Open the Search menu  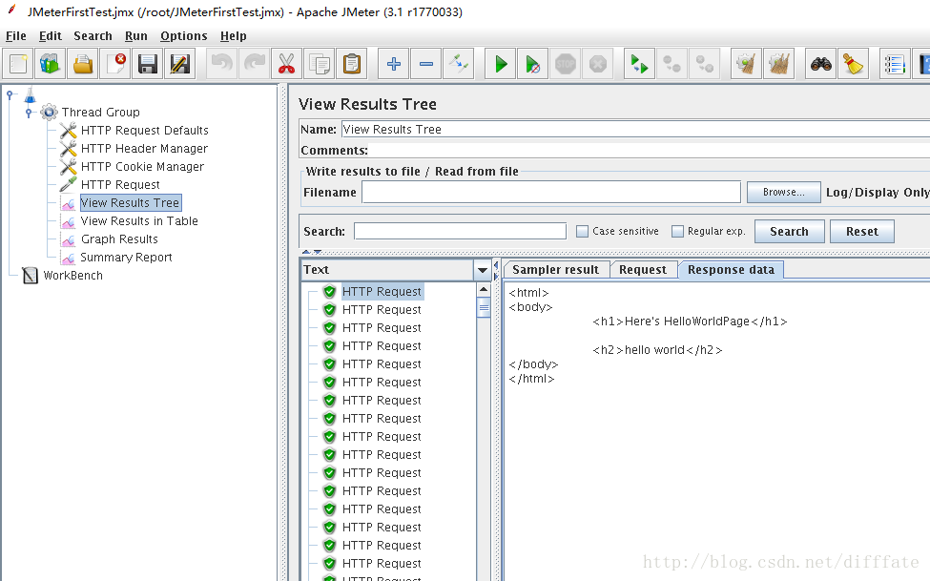tap(93, 36)
